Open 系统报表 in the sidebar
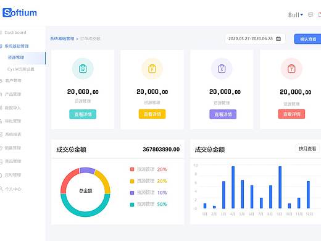Screen dimensions: 321x241 click(x=13, y=134)
